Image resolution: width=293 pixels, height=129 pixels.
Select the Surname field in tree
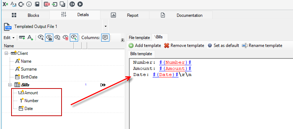click(28, 69)
